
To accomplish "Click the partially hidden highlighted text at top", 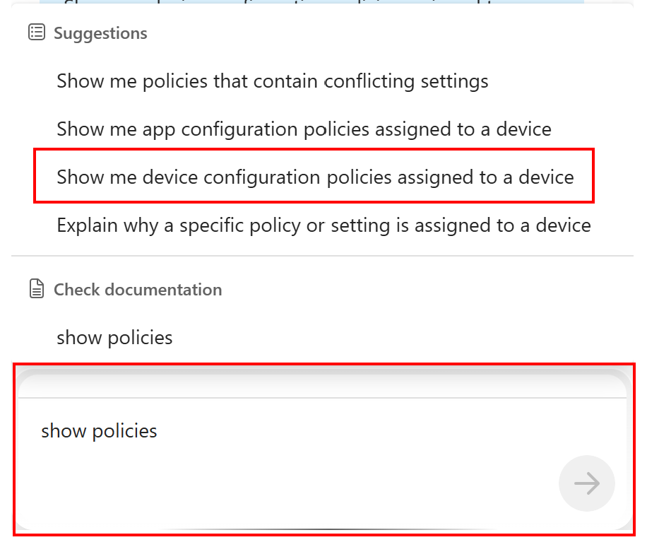I will click(311, 3).
